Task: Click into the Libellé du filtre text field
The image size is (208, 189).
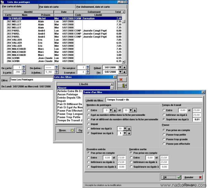Action: pos(154,100)
